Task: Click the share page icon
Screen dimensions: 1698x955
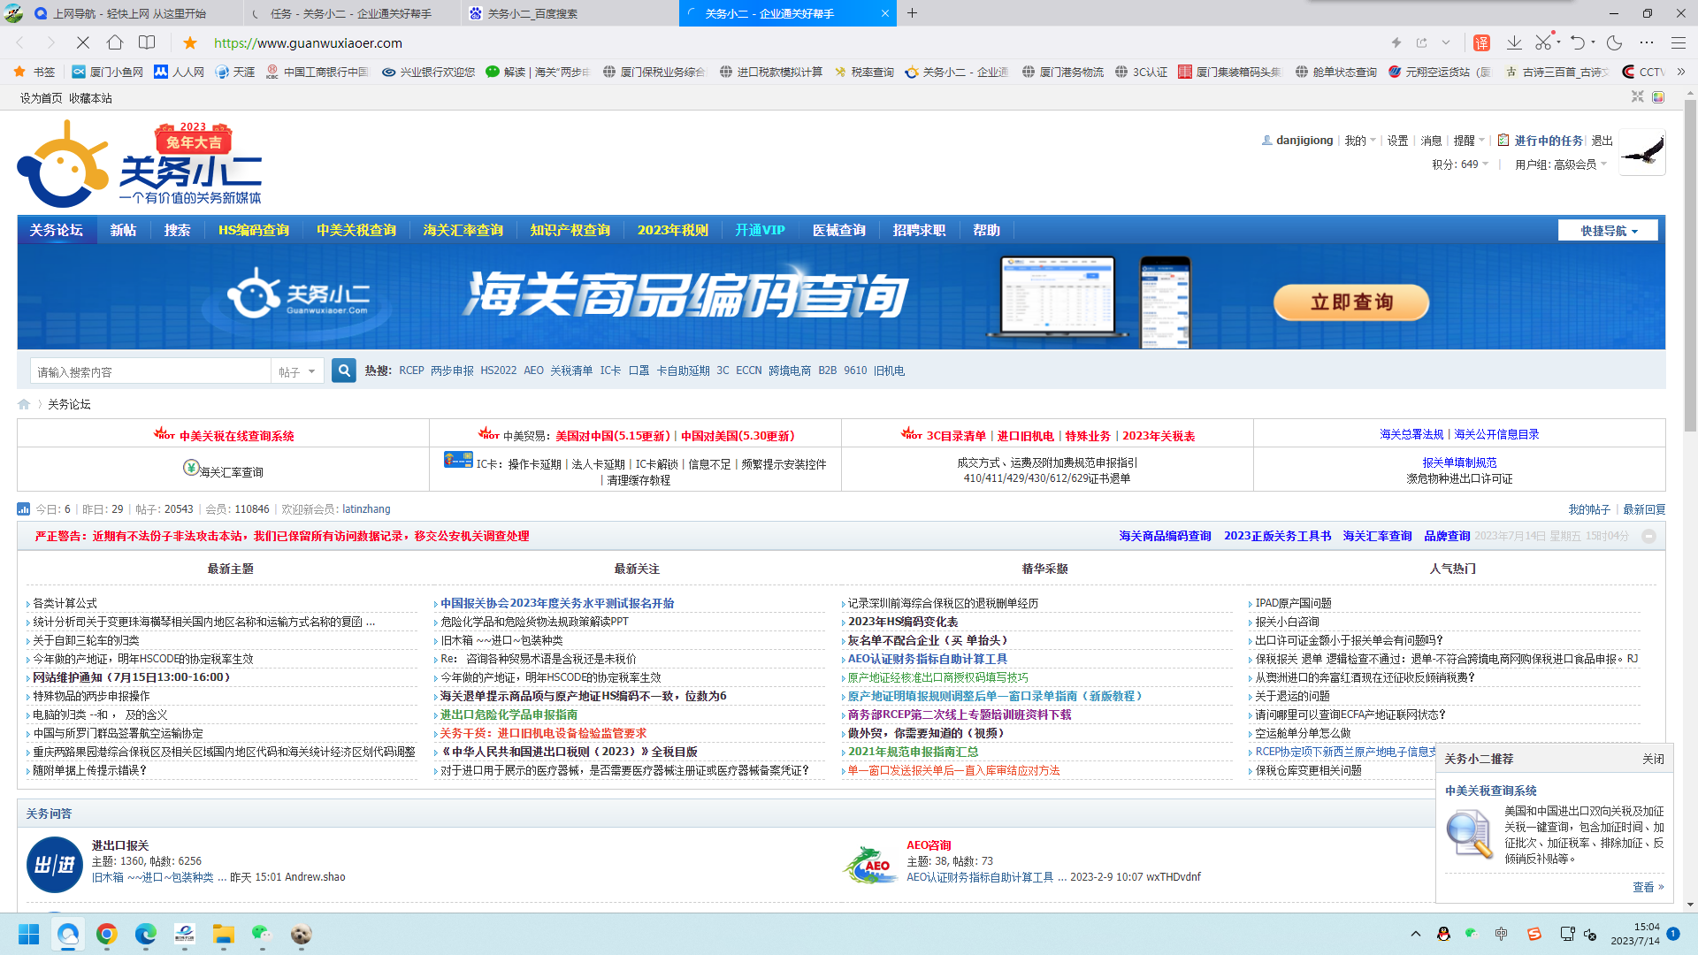Action: [1422, 42]
